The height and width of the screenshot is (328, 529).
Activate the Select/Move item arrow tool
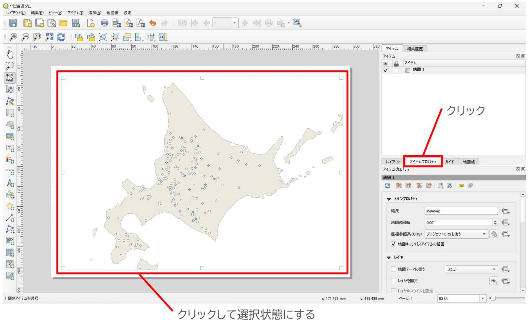pos(10,78)
